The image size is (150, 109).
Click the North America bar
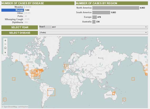(x=116, y=8)
